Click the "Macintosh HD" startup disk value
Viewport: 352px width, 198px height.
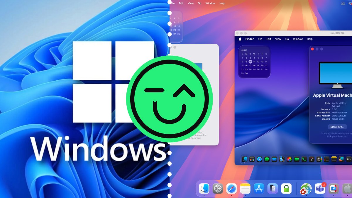pos(339,113)
